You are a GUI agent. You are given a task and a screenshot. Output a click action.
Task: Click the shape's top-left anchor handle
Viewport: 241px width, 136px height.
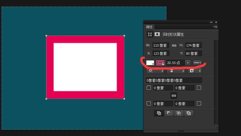46,36
